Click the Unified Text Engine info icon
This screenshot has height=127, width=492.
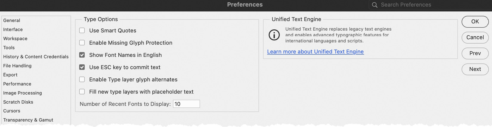click(x=274, y=35)
